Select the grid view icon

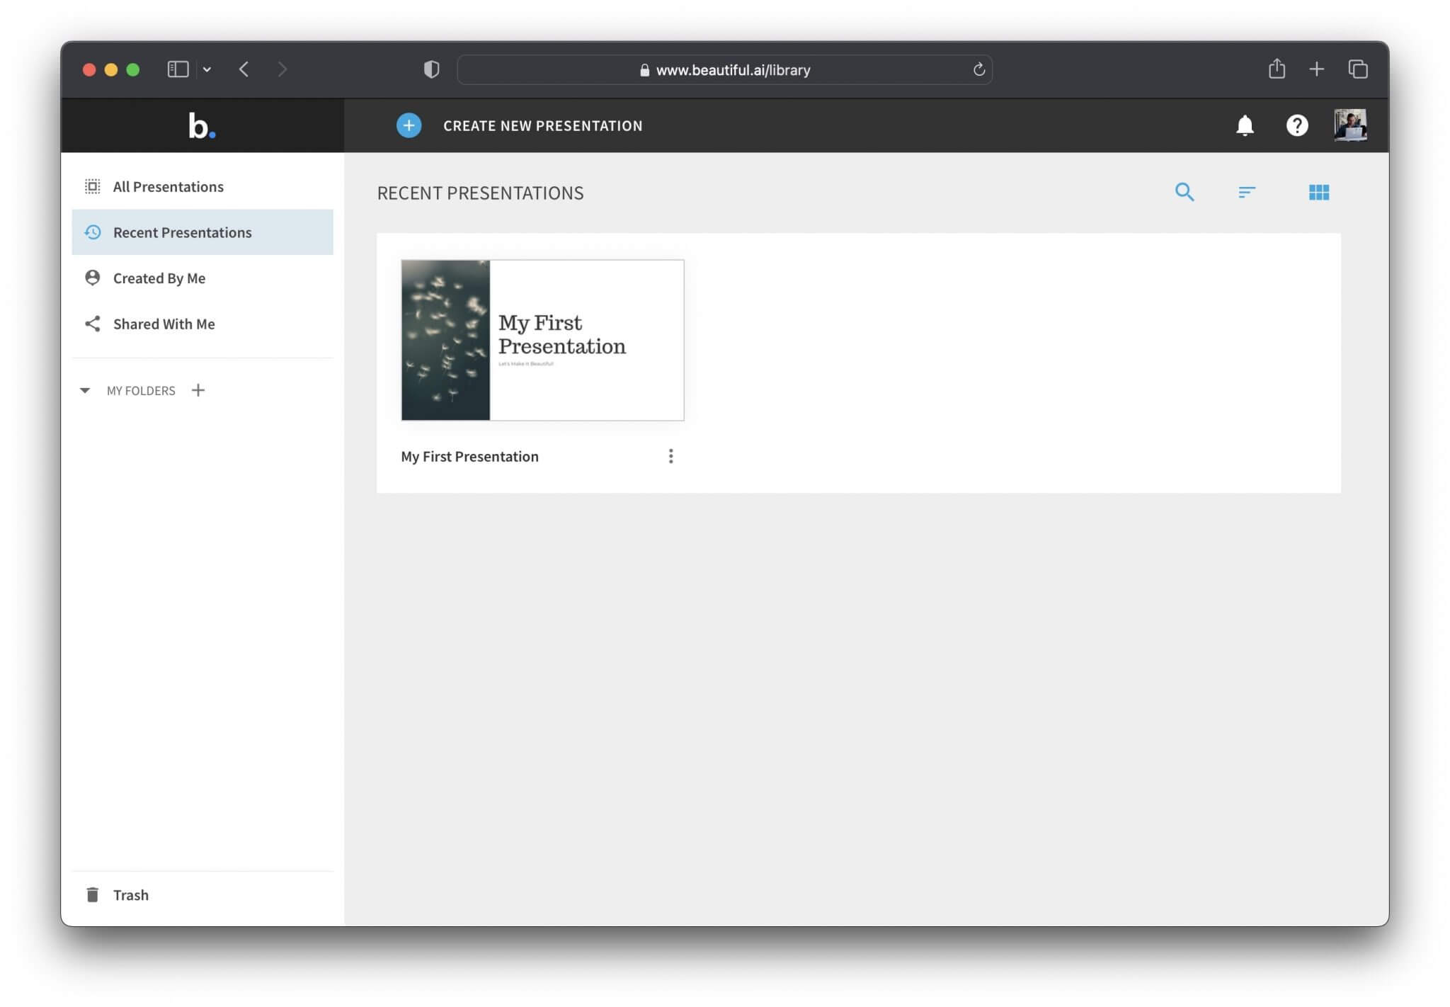(1318, 192)
